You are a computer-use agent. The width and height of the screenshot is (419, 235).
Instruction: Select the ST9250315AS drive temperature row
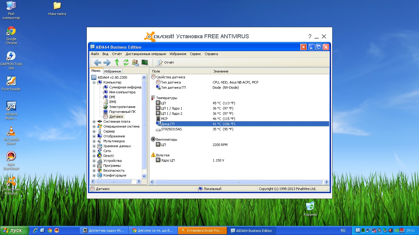pos(240,129)
